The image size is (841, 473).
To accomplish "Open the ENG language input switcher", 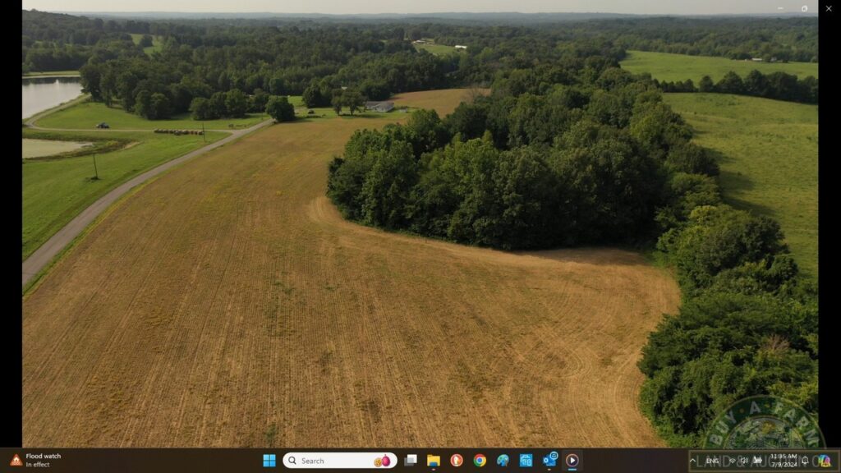I will point(712,461).
